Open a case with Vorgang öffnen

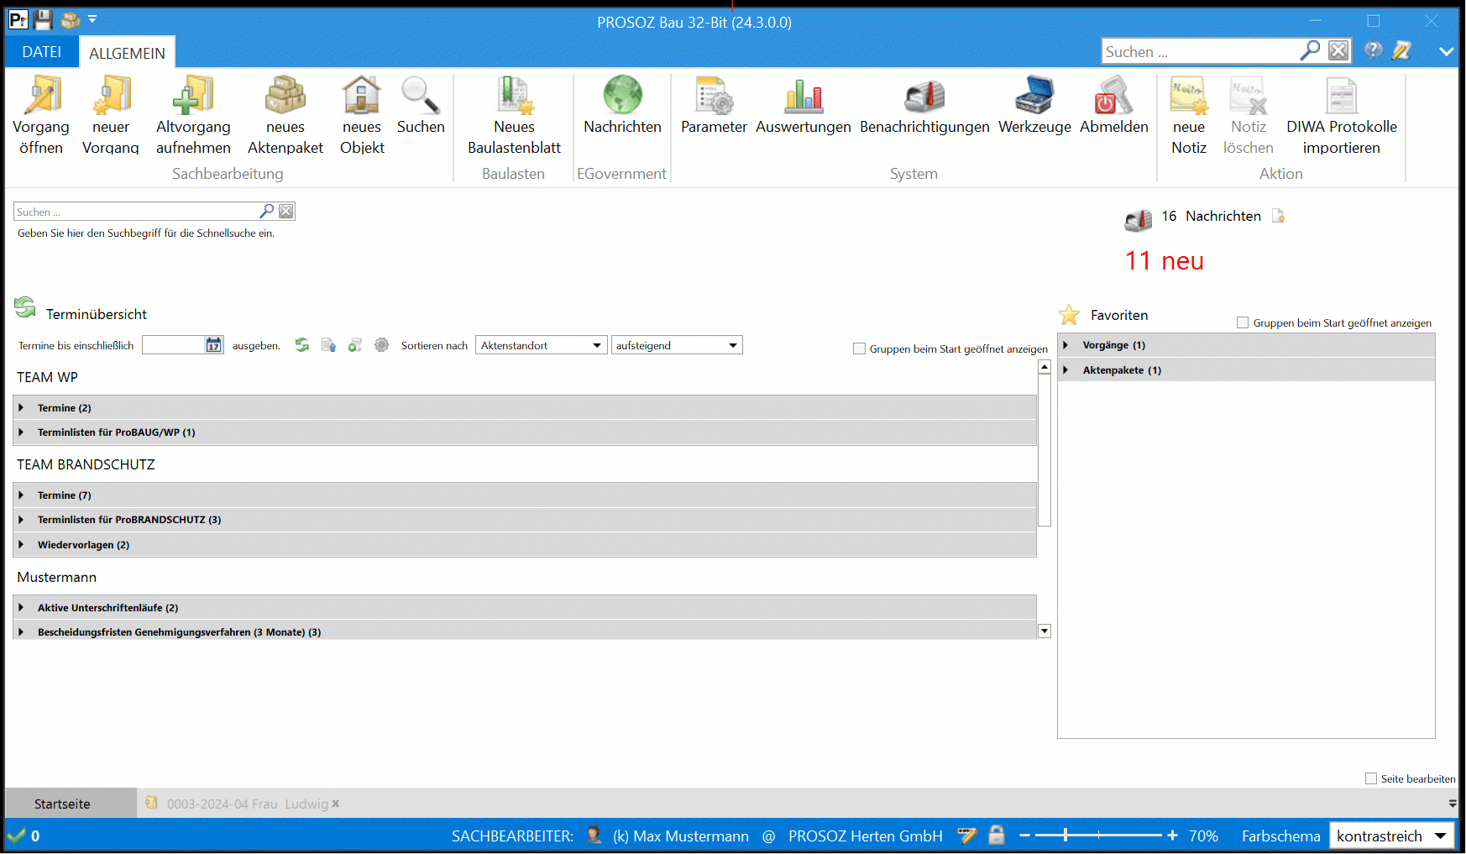point(41,116)
